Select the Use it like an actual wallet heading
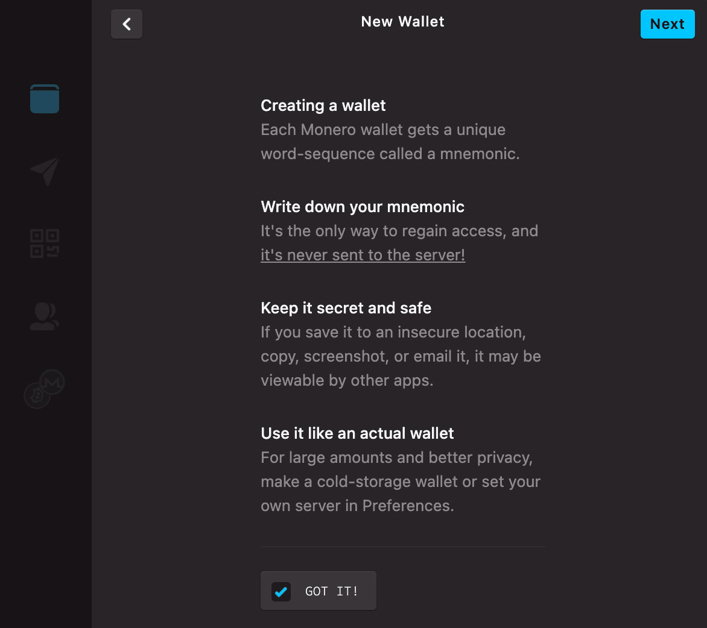This screenshot has height=628, width=707. coord(357,433)
